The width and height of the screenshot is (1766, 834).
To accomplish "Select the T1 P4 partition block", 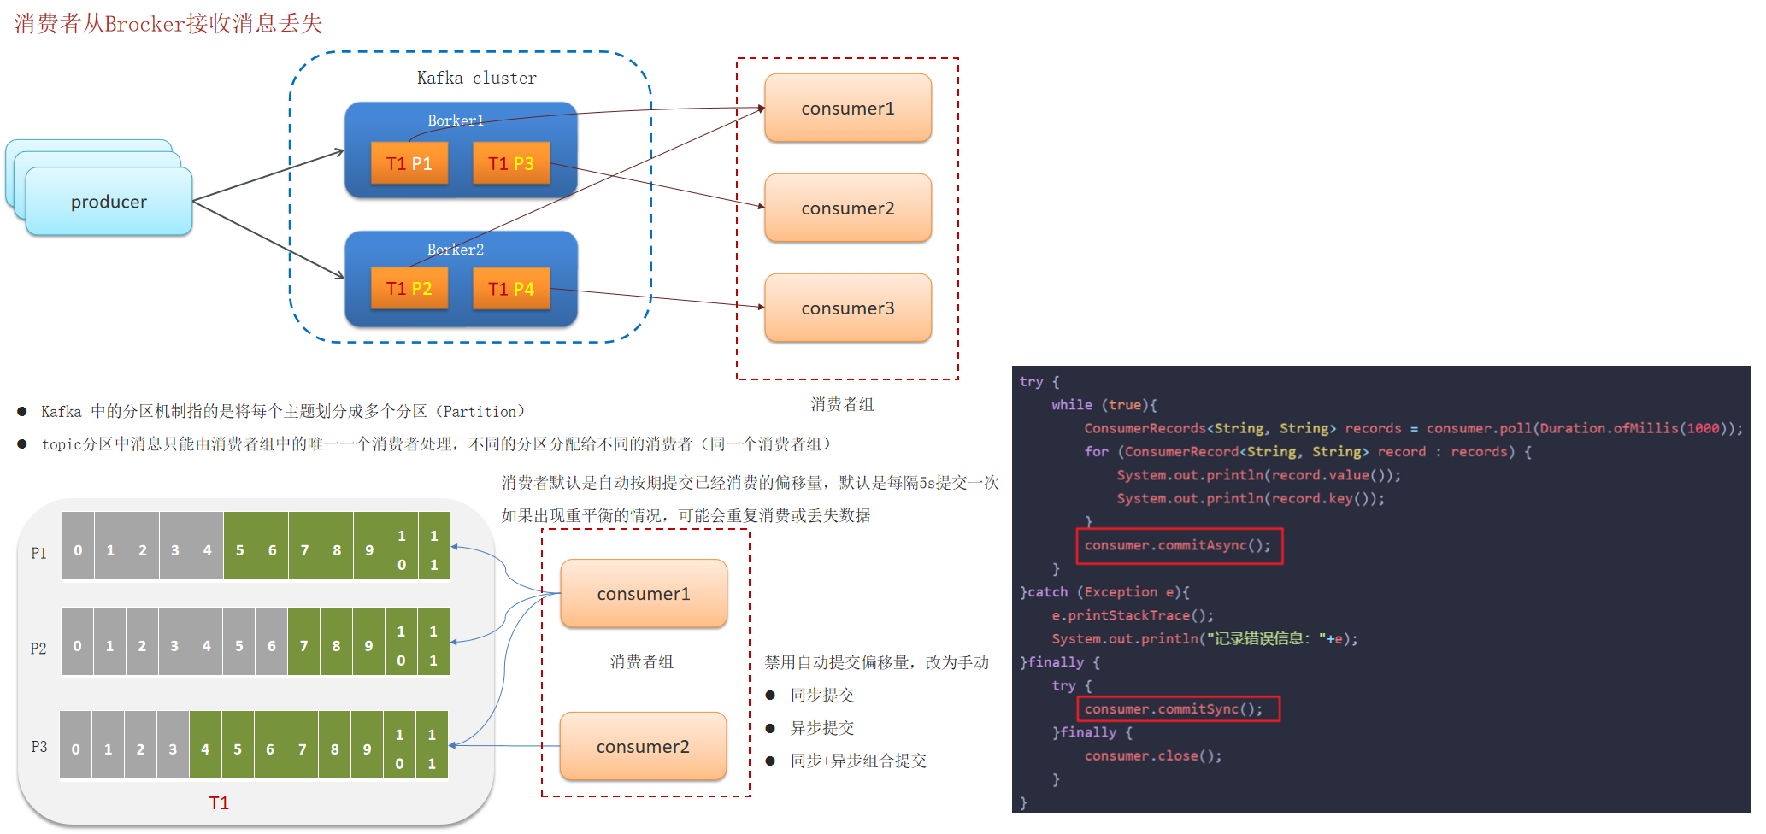I will 511,288.
